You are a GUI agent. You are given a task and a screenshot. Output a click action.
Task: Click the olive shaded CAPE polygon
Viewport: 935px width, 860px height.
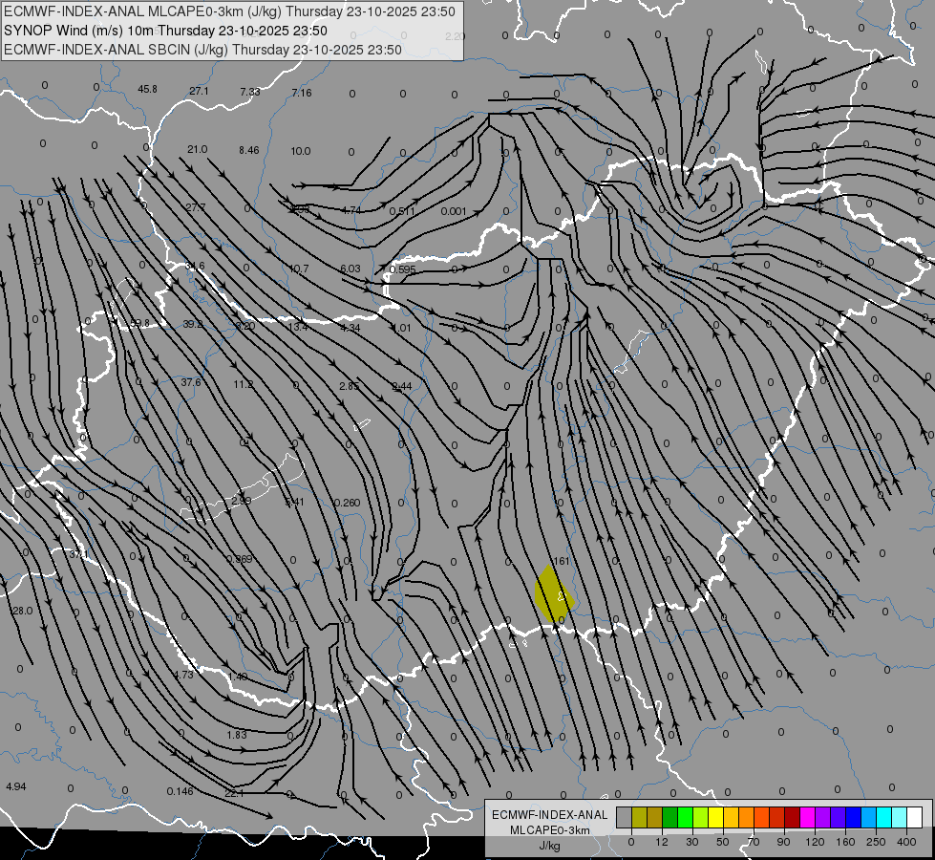point(553,595)
